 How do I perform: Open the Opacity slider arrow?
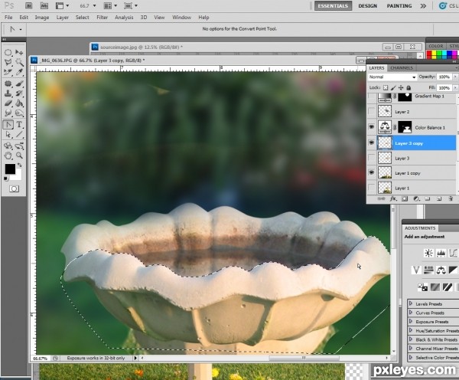click(x=455, y=77)
